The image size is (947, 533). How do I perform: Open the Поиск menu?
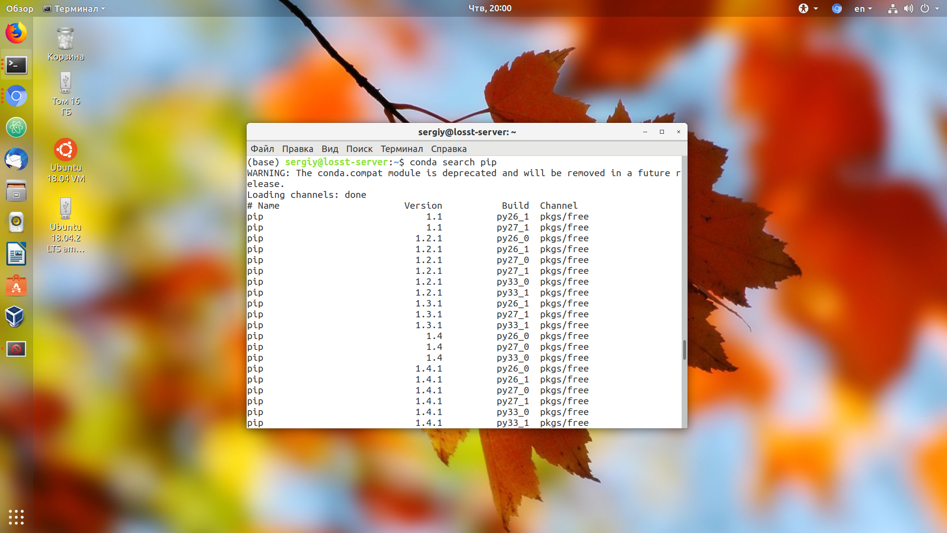click(x=359, y=149)
